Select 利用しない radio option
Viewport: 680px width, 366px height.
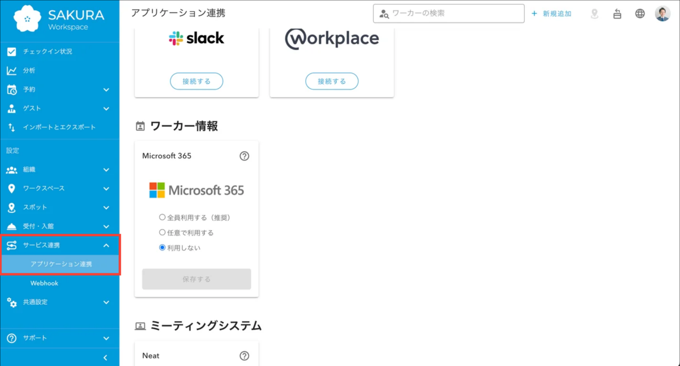coord(162,248)
